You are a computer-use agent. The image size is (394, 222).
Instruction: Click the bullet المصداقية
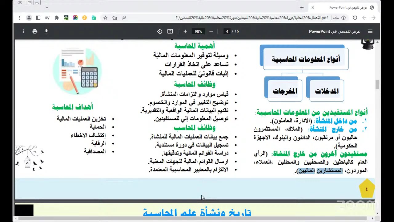(95, 152)
